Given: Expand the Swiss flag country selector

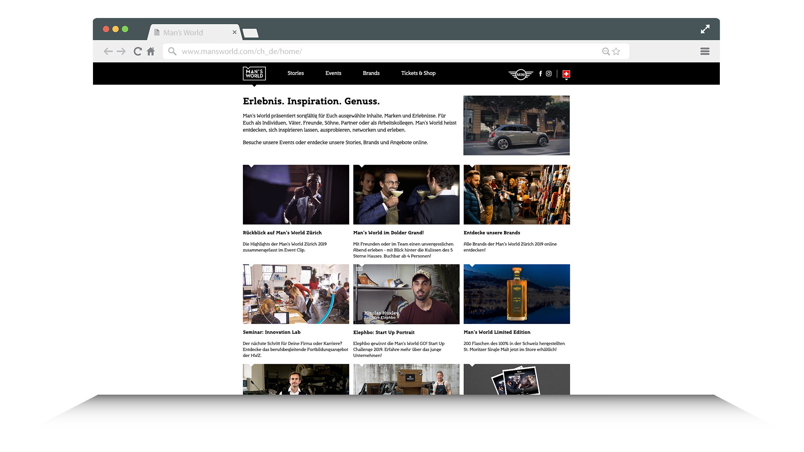Looking at the screenshot, I should coord(566,74).
